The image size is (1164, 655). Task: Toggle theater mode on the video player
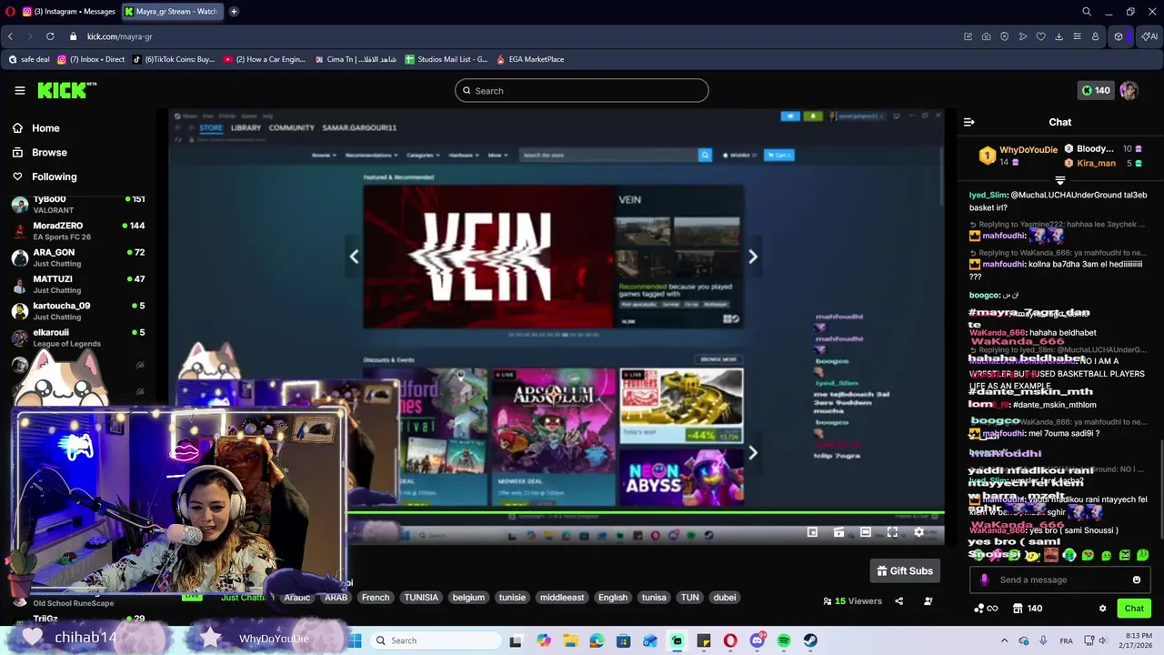pos(865,532)
